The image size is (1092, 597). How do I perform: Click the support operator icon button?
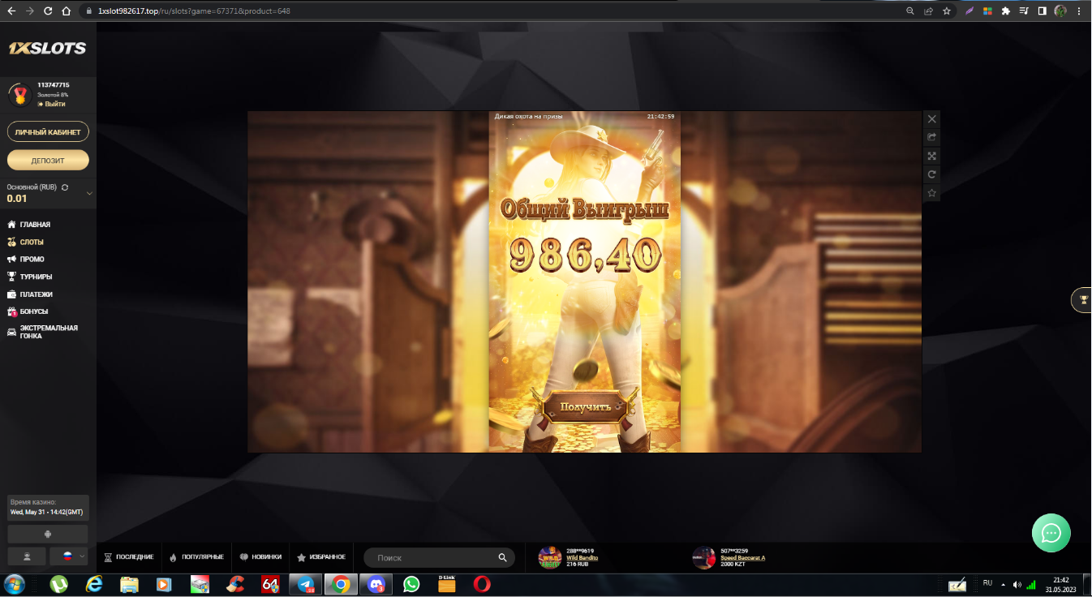[x=27, y=556]
